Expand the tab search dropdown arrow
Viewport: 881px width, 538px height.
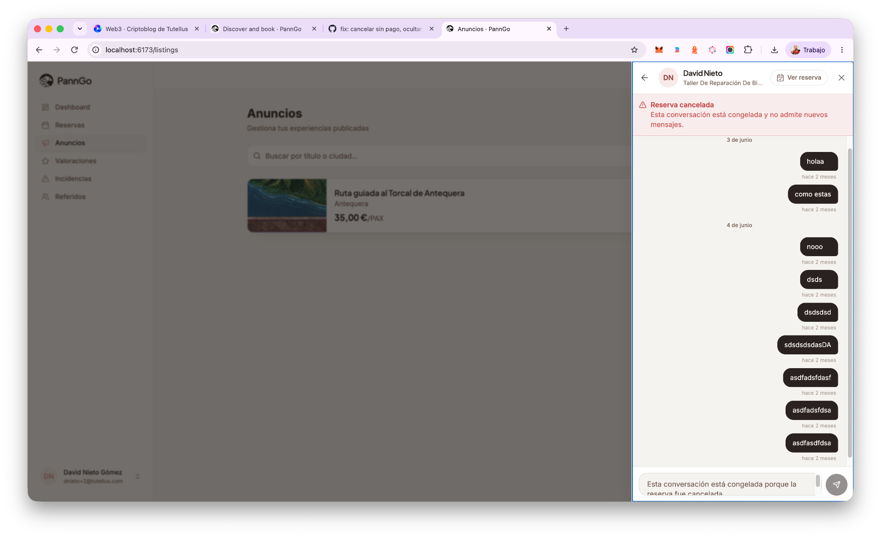80,29
